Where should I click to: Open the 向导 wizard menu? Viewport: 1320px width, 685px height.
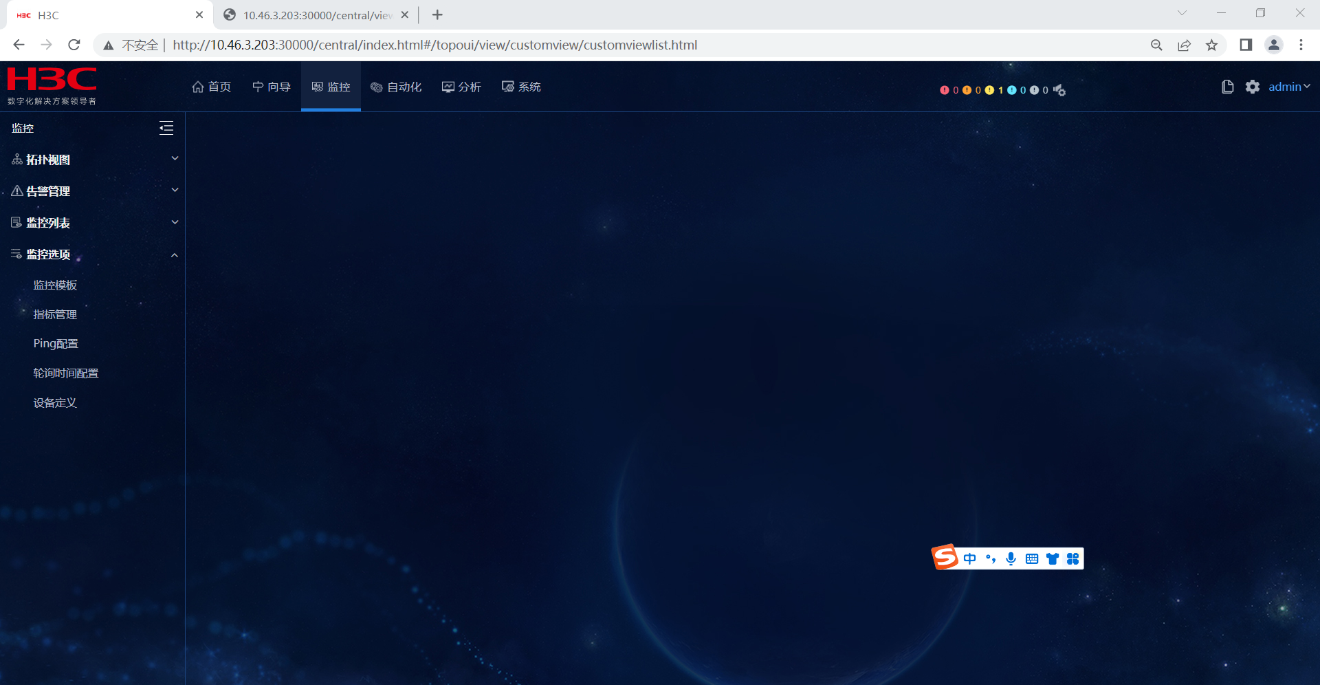[x=272, y=87]
